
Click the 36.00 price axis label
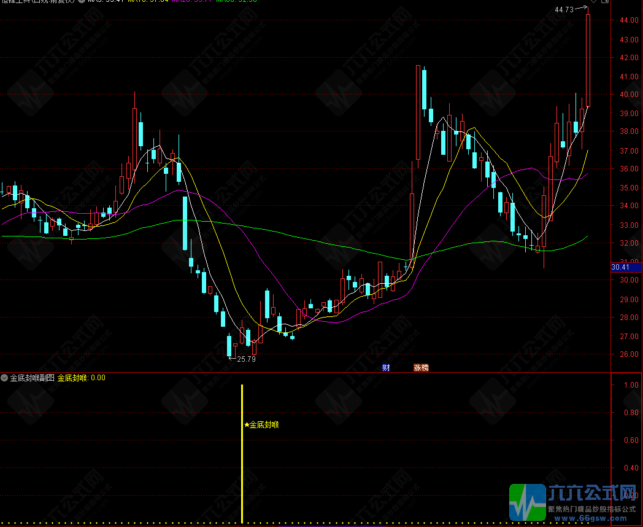630,169
